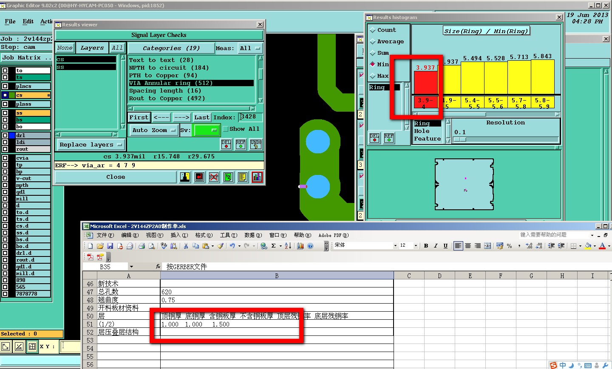Toggle display box of layer rout
This screenshot has width=612, height=369.
pyautogui.click(x=5, y=149)
